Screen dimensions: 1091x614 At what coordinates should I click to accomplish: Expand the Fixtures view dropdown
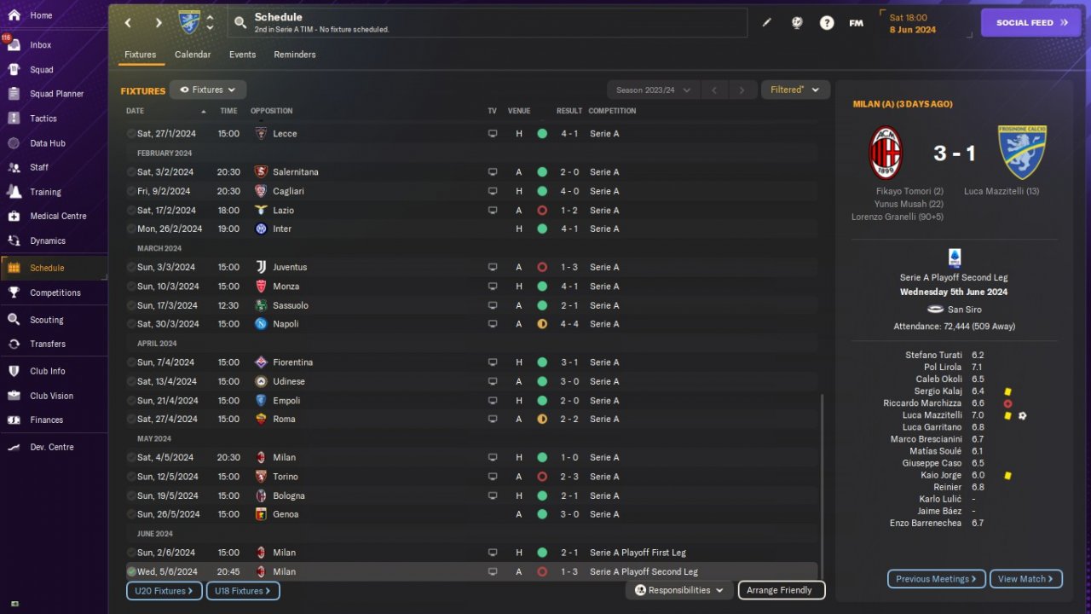point(208,90)
